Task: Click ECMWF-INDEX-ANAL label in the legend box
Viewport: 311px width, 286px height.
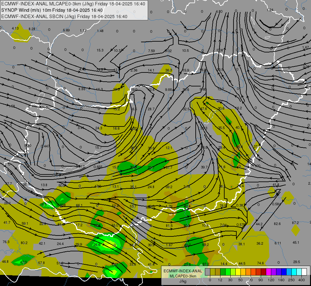Action: click(183, 271)
